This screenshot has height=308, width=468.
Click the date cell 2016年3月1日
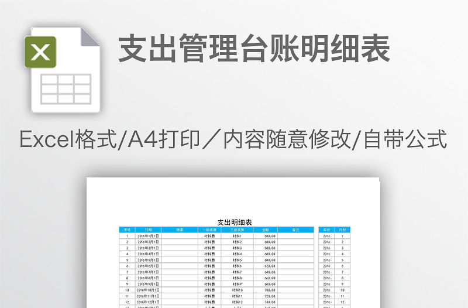(149, 248)
